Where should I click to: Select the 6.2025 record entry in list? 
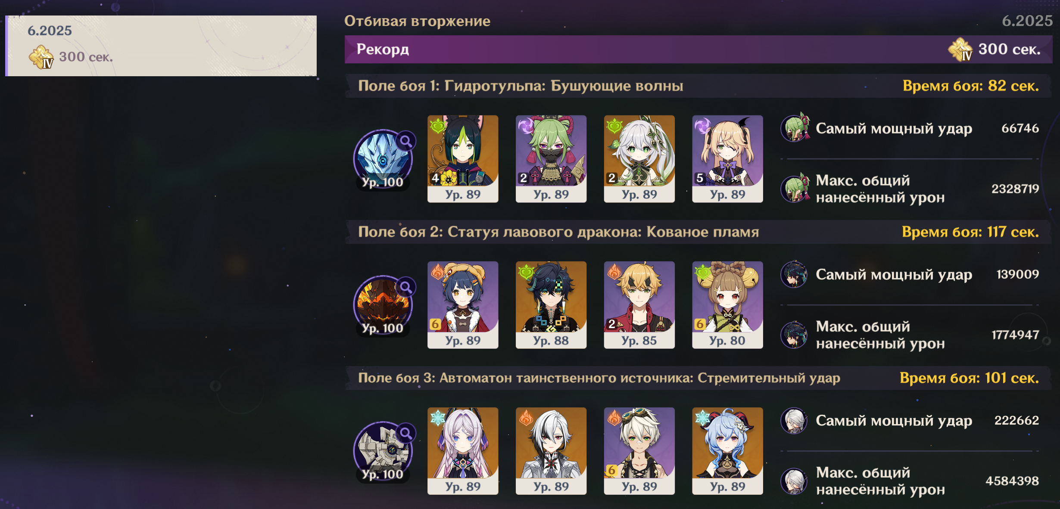coord(161,46)
